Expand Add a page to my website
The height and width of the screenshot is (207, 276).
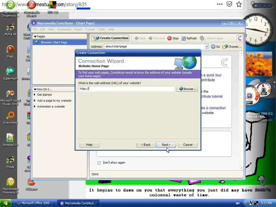(34, 101)
